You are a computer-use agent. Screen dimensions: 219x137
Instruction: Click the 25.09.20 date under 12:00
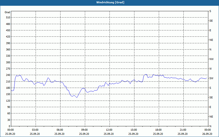click(x=109, y=134)
